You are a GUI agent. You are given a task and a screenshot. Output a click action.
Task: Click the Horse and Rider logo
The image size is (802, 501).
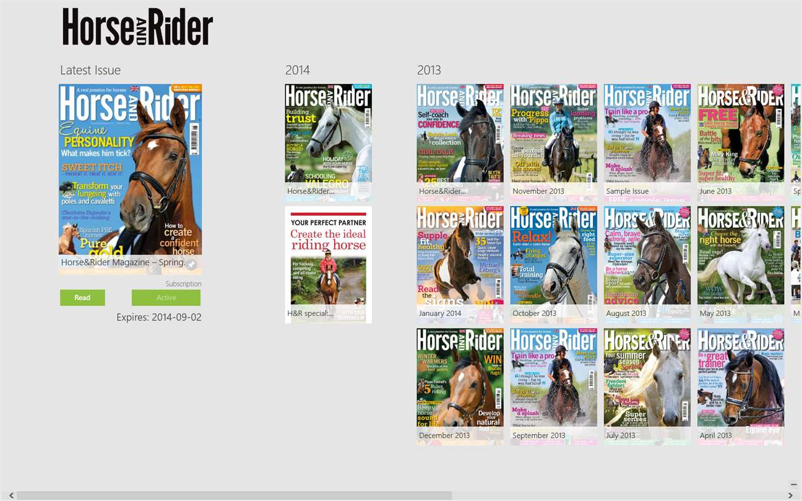tap(137, 27)
